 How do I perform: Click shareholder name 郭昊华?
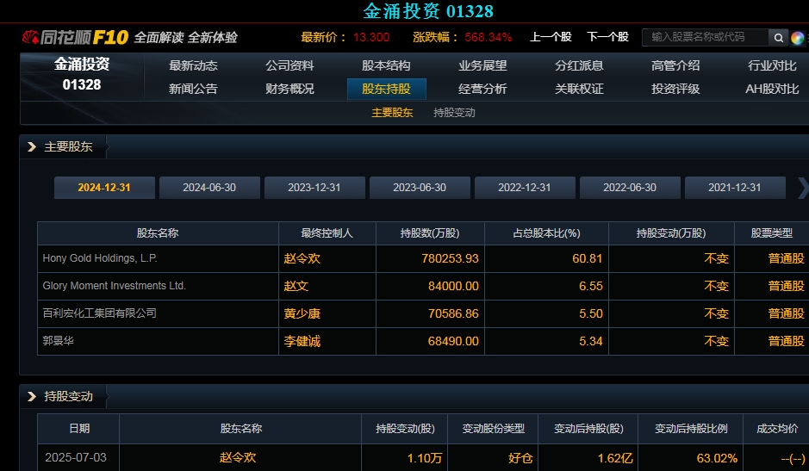pyautogui.click(x=59, y=341)
